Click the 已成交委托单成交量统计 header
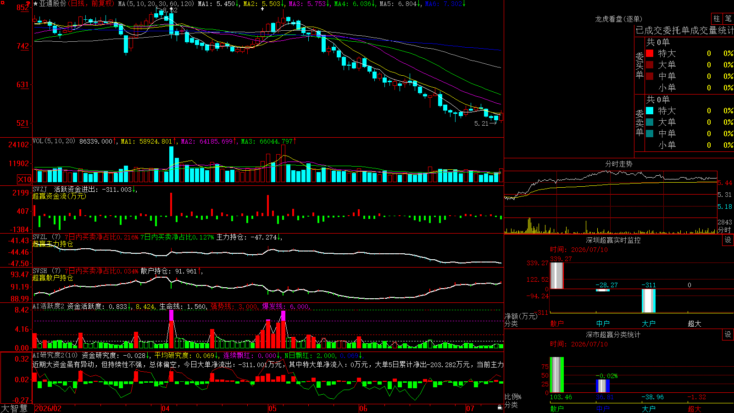 684,30
